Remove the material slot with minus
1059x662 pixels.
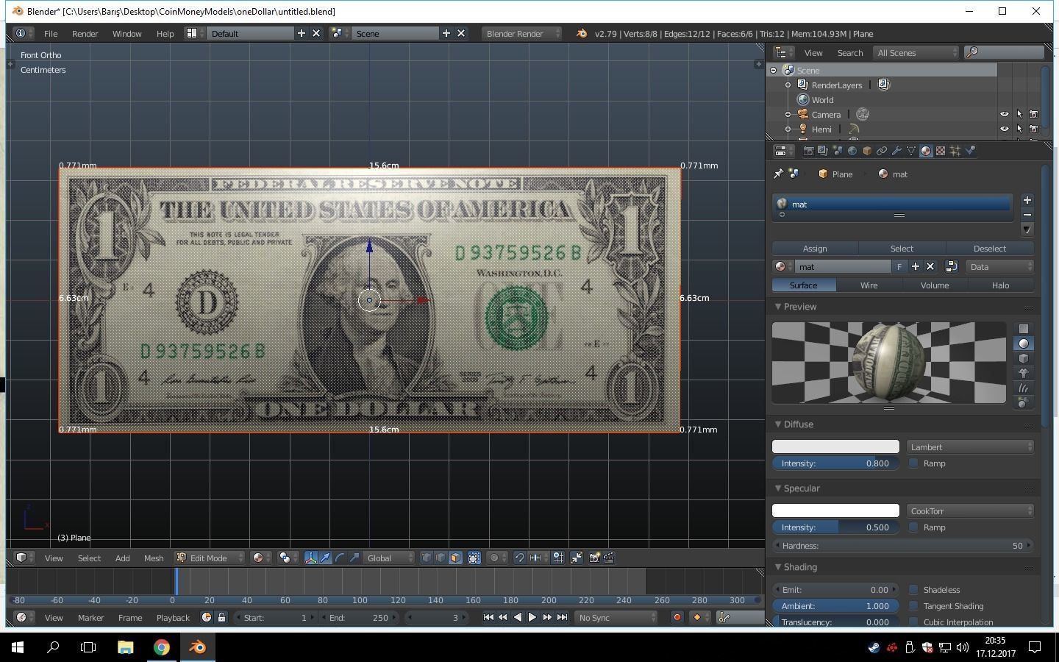point(1027,215)
